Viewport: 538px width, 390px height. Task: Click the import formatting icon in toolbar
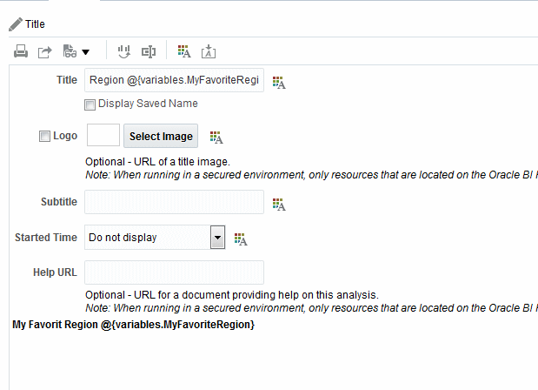[x=209, y=51]
